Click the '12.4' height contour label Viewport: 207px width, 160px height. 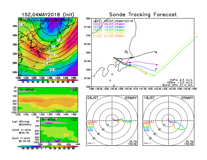point(53,70)
